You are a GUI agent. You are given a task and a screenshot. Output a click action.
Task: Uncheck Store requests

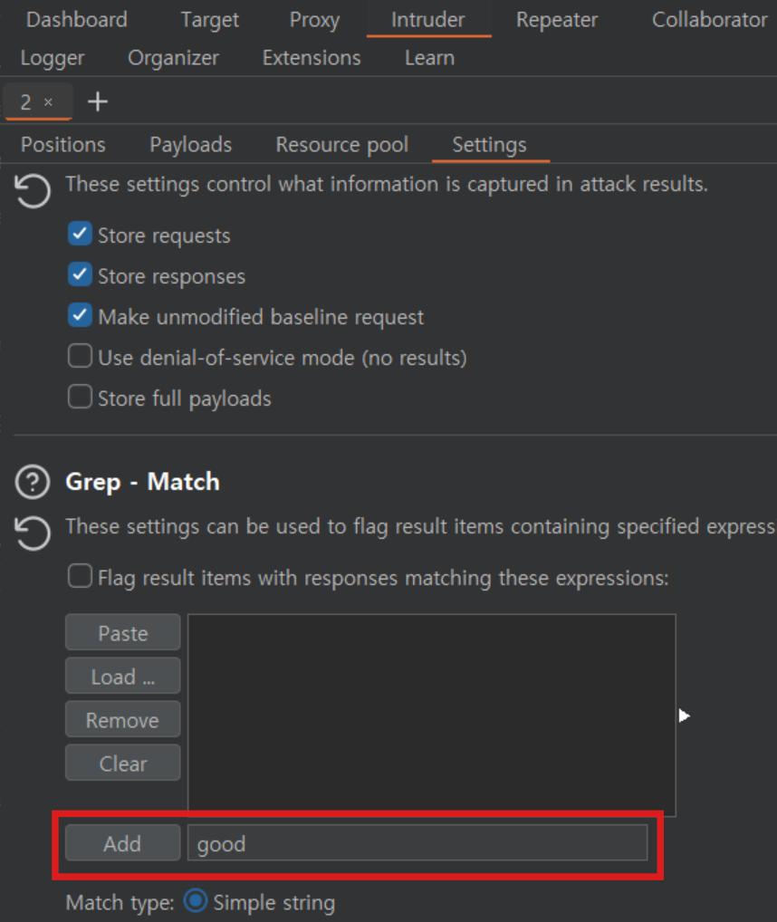pos(80,234)
